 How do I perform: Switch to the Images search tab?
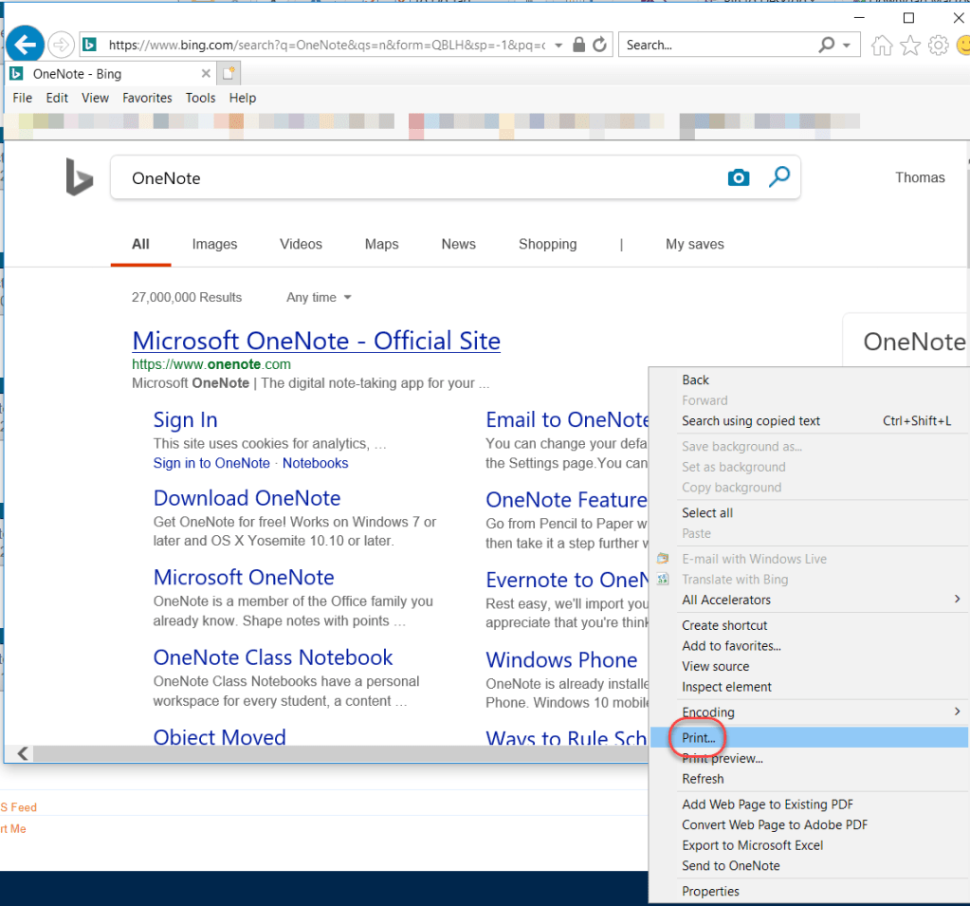(x=214, y=244)
